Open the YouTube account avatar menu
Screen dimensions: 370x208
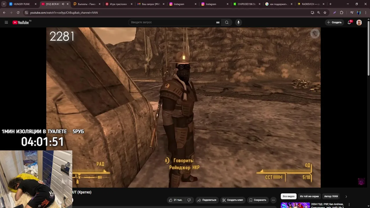[x=359, y=22]
